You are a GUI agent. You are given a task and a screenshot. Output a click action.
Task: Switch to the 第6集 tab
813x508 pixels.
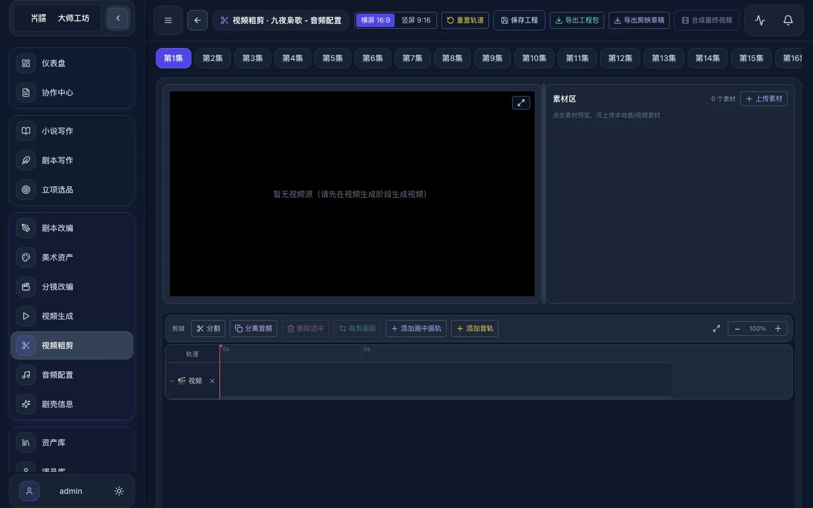click(x=373, y=58)
